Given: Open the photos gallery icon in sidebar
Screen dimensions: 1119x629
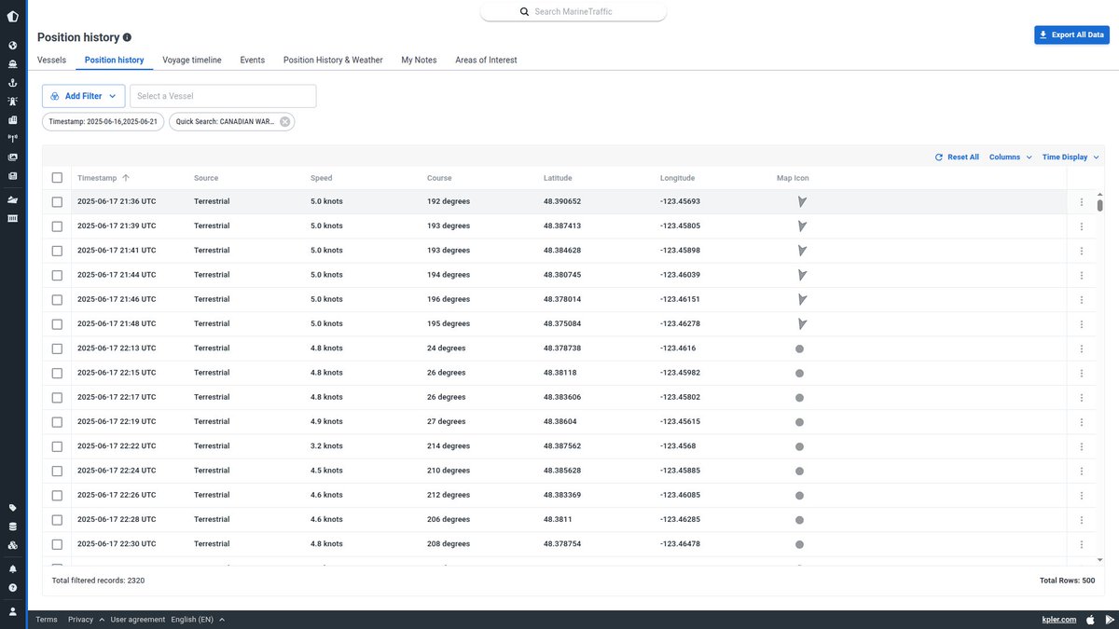Looking at the screenshot, I should coord(13,157).
